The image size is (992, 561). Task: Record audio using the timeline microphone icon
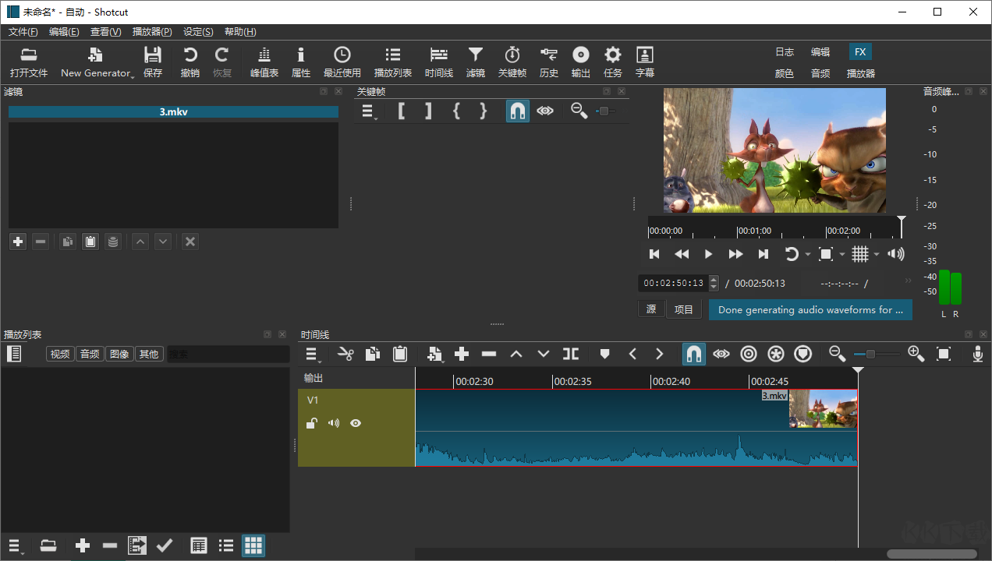978,354
